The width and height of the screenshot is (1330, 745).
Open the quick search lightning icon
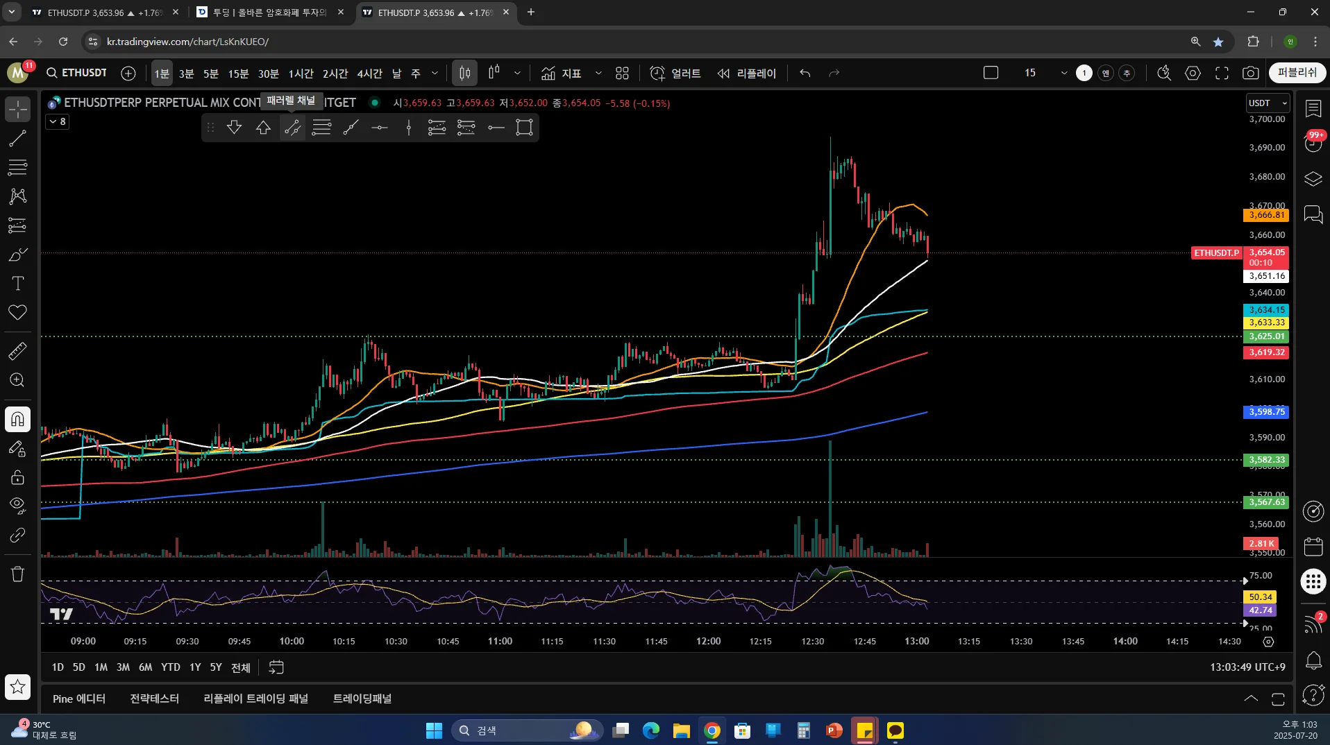(1164, 73)
